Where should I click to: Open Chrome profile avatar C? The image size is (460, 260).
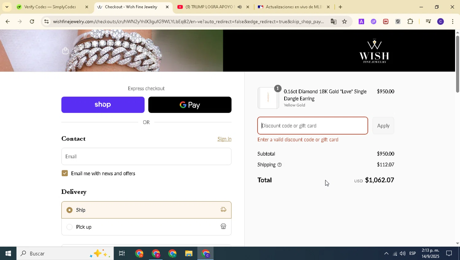[x=440, y=21]
